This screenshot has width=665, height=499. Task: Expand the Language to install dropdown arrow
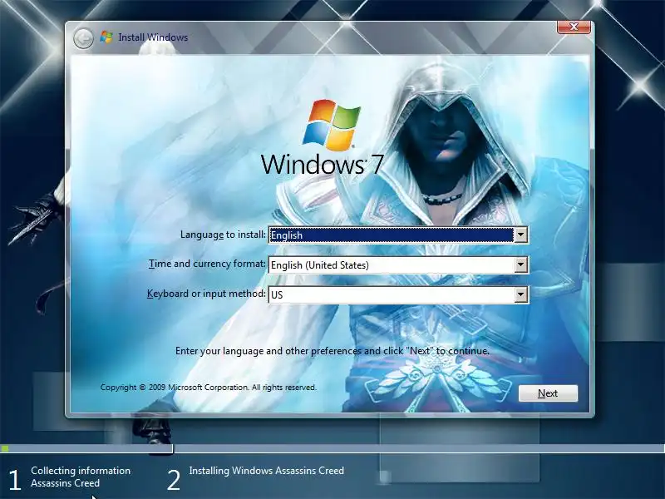tap(521, 235)
